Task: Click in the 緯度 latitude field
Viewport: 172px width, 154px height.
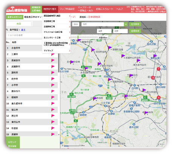Action: (x=104, y=31)
